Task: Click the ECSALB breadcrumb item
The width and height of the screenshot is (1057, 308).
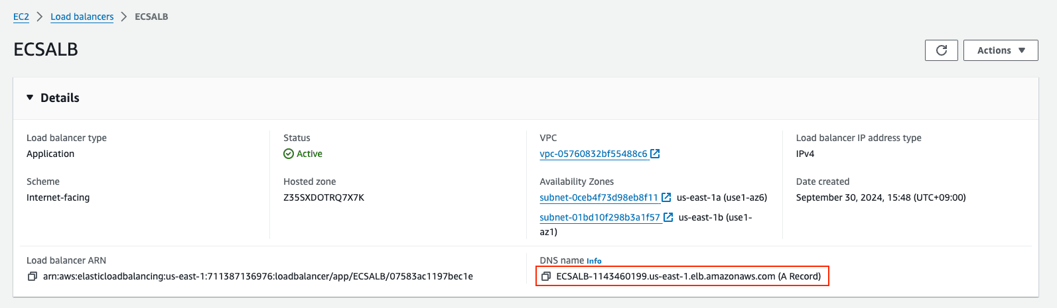Action: point(151,17)
